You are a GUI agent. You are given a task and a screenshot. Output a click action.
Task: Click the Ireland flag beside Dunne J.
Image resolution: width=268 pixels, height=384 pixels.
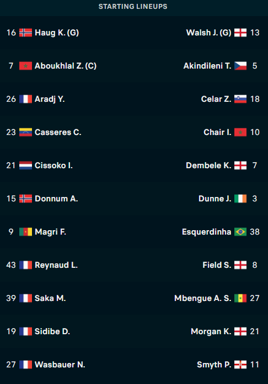tap(240, 199)
